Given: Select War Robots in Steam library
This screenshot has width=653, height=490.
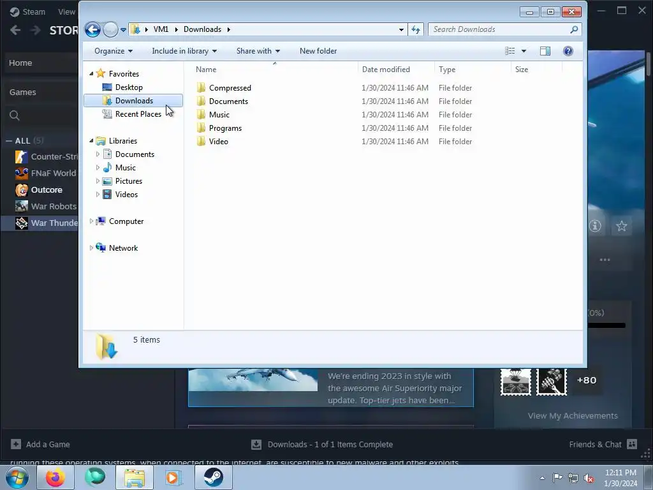Looking at the screenshot, I should [46, 206].
